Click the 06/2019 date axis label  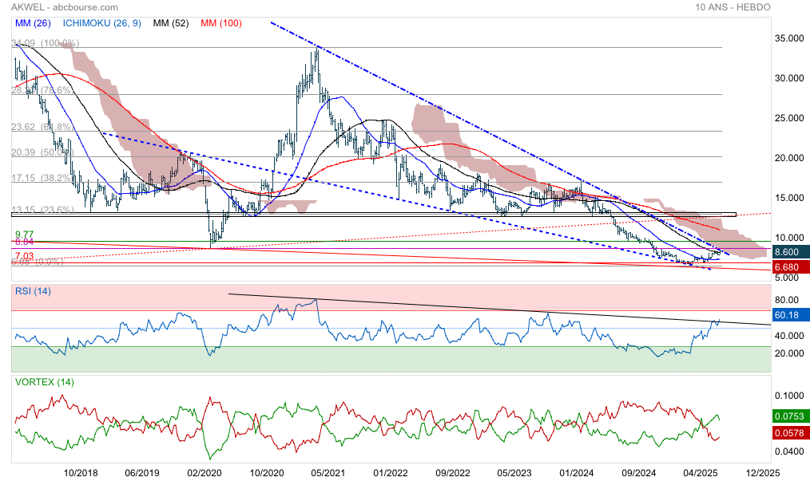click(142, 473)
